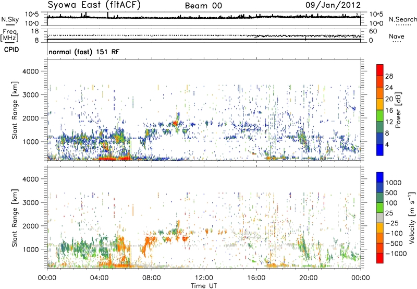Click the 'N.Search' legend label

click(402, 19)
